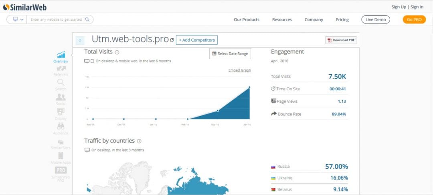Screen dimensions: 433x195
Task: Click the Embed Graph link
Action: tap(240, 70)
